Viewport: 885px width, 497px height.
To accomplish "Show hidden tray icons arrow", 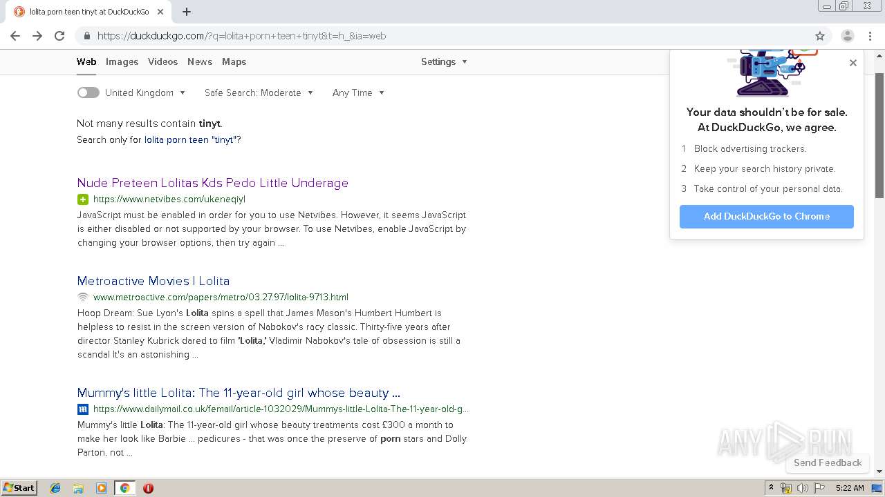I will tap(771, 488).
